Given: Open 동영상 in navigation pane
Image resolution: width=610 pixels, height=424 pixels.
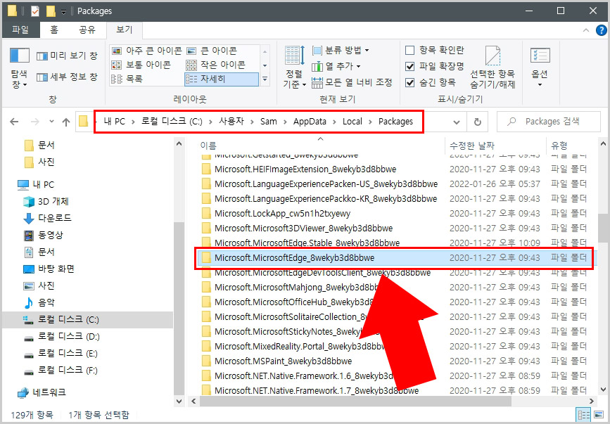Looking at the screenshot, I should (43, 235).
